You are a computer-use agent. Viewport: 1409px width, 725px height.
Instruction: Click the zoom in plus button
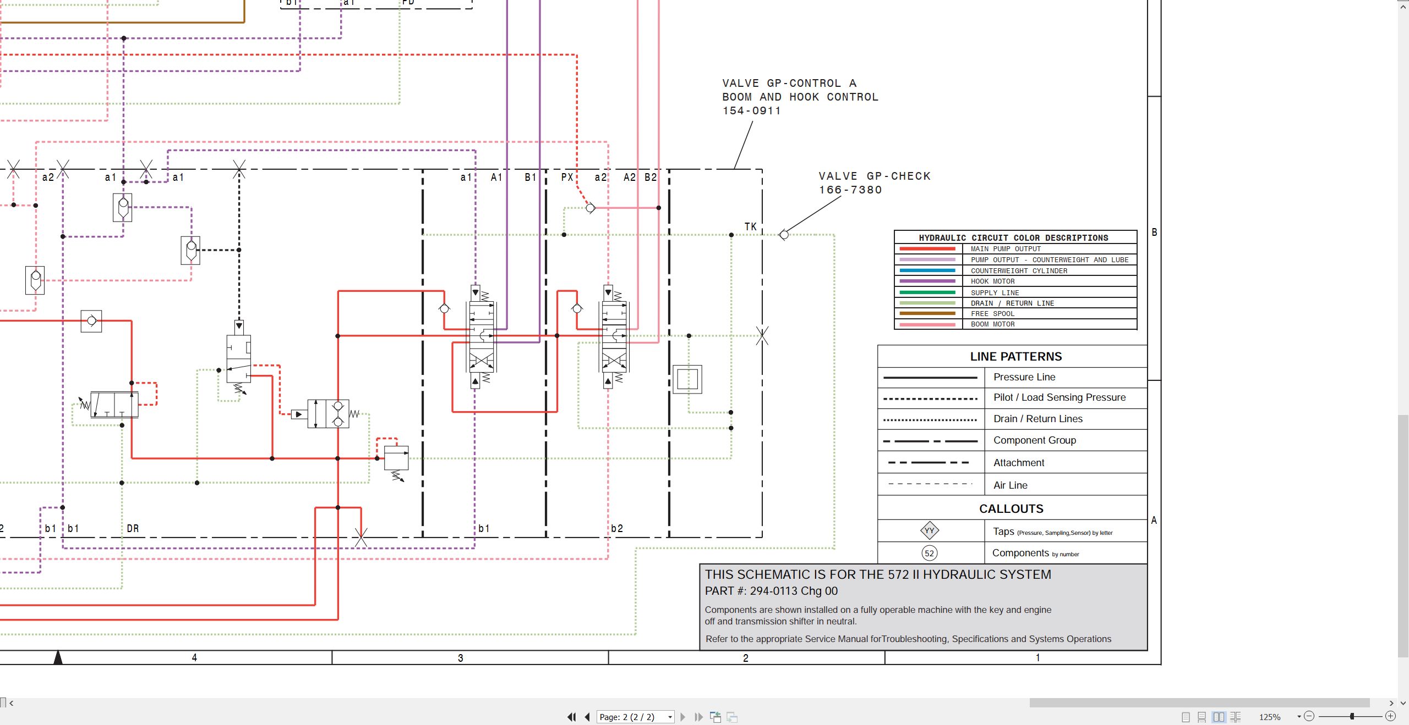(1391, 716)
